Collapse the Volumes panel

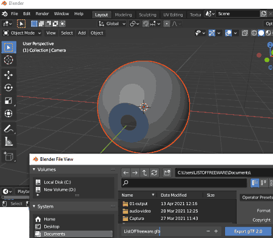pos(34,169)
